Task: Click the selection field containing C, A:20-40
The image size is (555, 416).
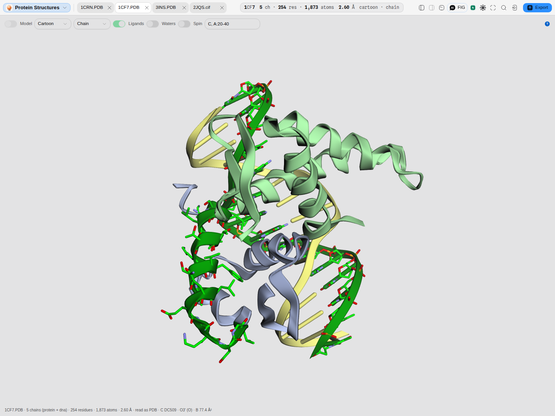Action: tap(232, 24)
